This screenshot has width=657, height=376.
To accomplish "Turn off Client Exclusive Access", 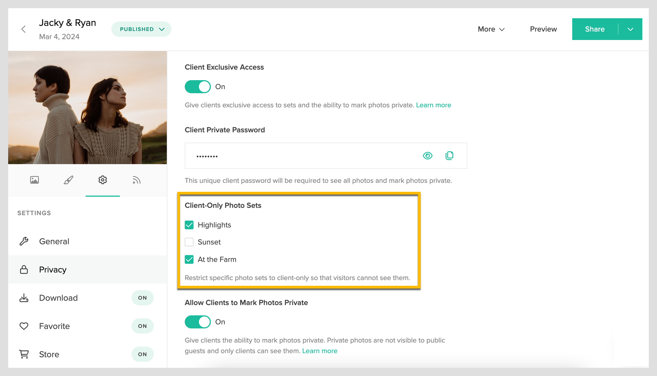I will 197,86.
